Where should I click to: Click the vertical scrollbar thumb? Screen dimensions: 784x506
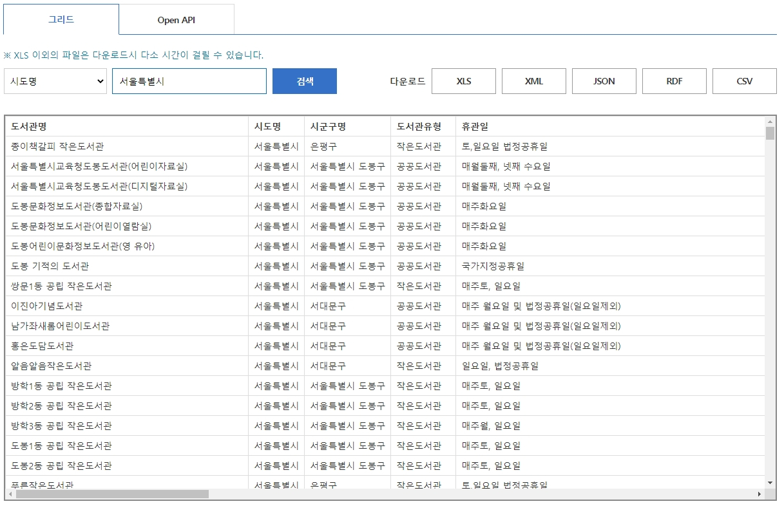[770, 133]
